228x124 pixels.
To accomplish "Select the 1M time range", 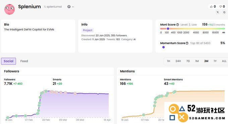I will click(197, 61).
